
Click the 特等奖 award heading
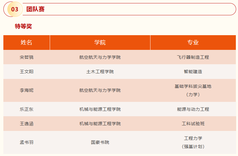[x=23, y=26]
